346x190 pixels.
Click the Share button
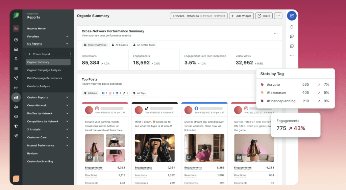pos(264,16)
